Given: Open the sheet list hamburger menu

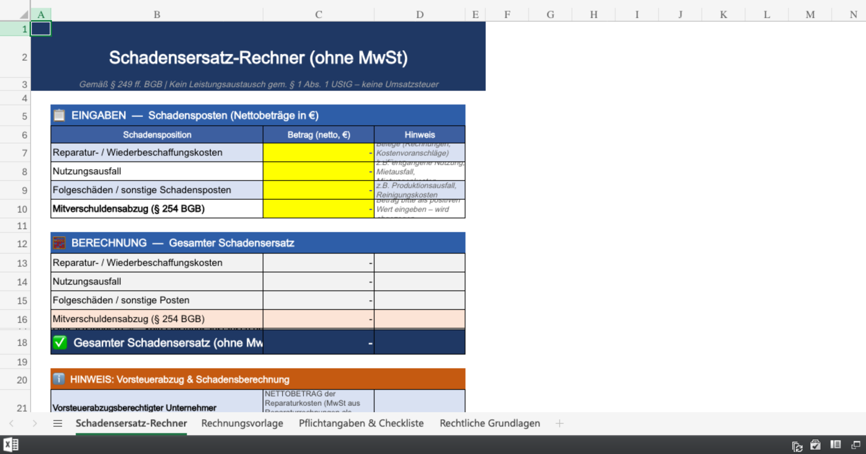Looking at the screenshot, I should [x=58, y=423].
